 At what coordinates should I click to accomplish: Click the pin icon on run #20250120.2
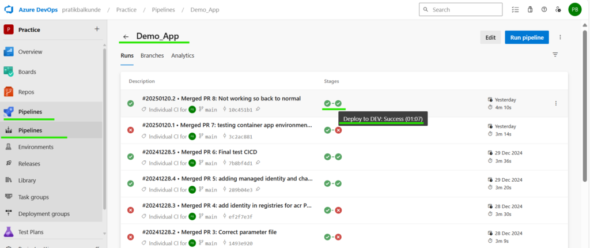[257, 110]
